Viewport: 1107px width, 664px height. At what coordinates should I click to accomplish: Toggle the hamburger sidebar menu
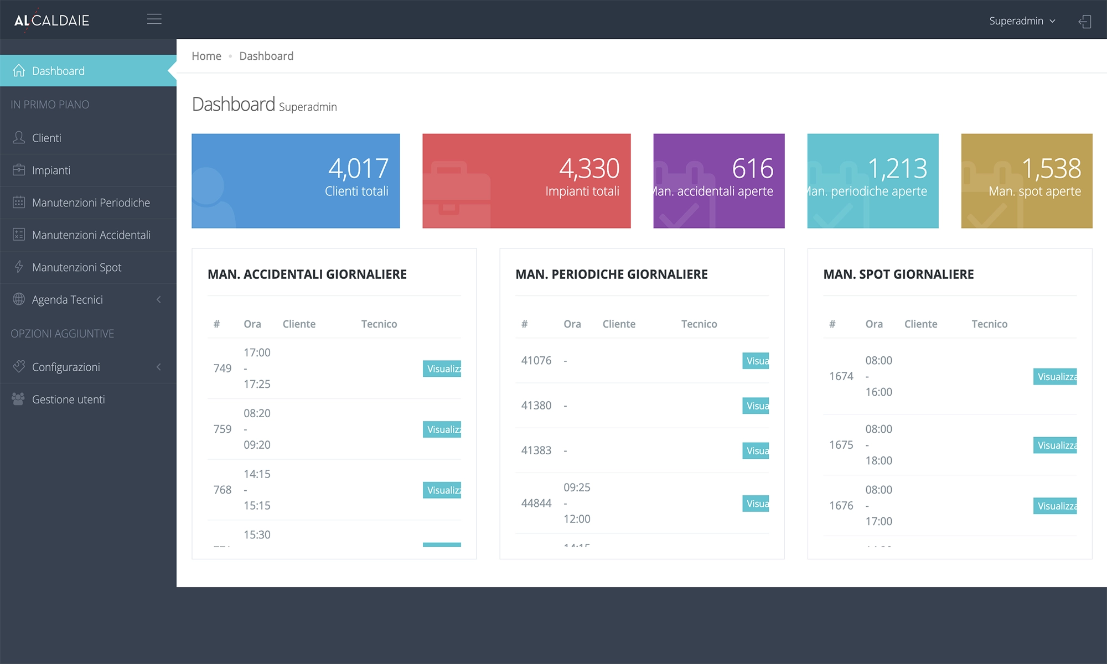154,19
